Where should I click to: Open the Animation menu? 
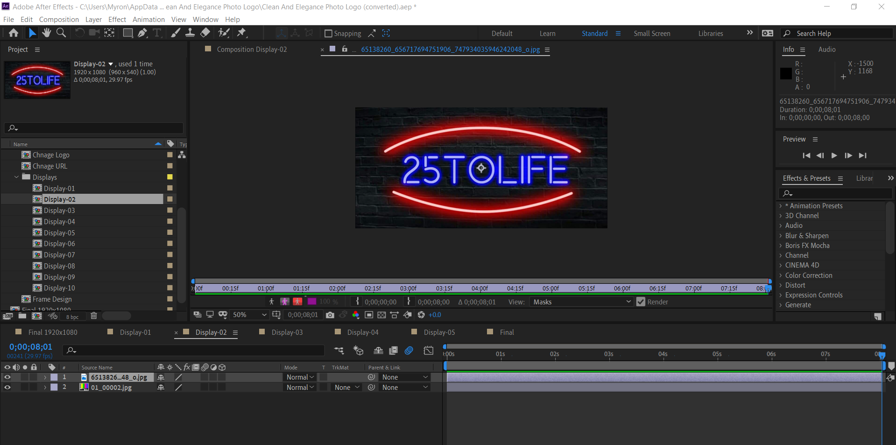[148, 19]
